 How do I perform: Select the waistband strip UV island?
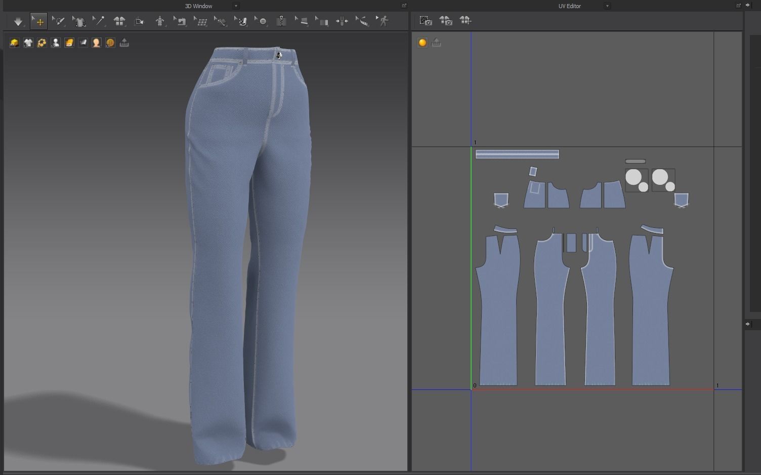[x=517, y=154]
